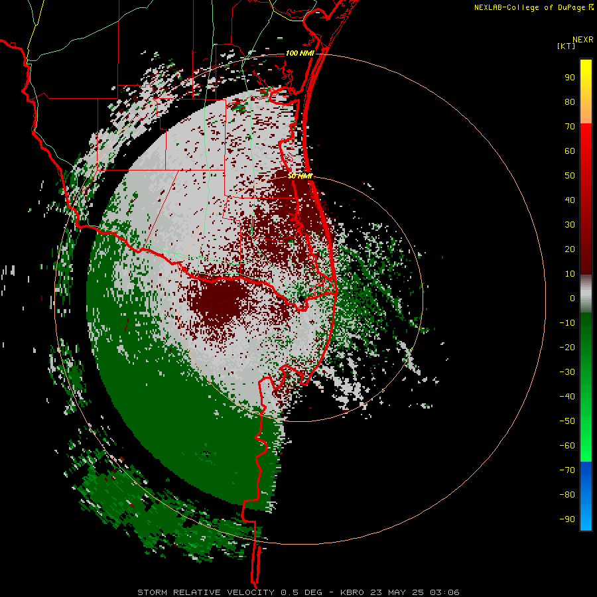Viewport: 597px width, 597px height.
Task: Click the [KT] units label
Action: [566, 46]
